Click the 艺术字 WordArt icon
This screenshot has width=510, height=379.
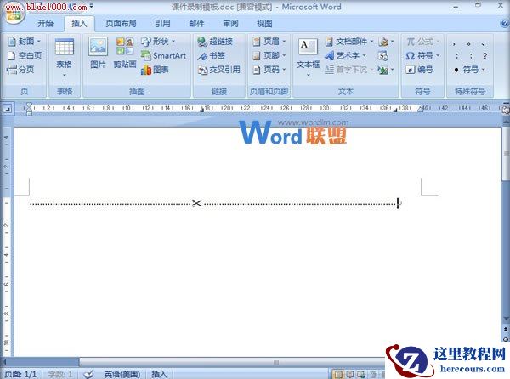pos(330,55)
